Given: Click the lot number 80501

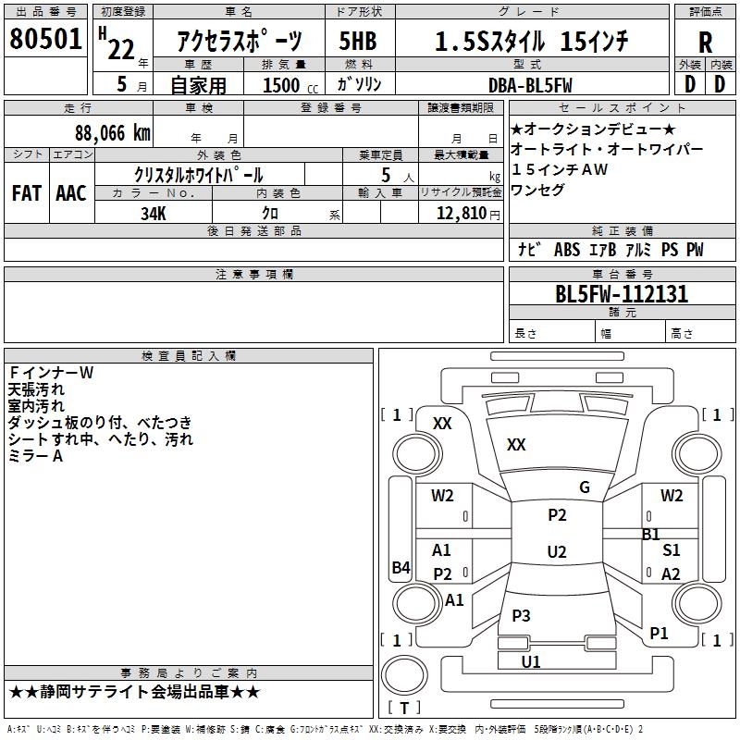Looking at the screenshot, I should pyautogui.click(x=45, y=39).
